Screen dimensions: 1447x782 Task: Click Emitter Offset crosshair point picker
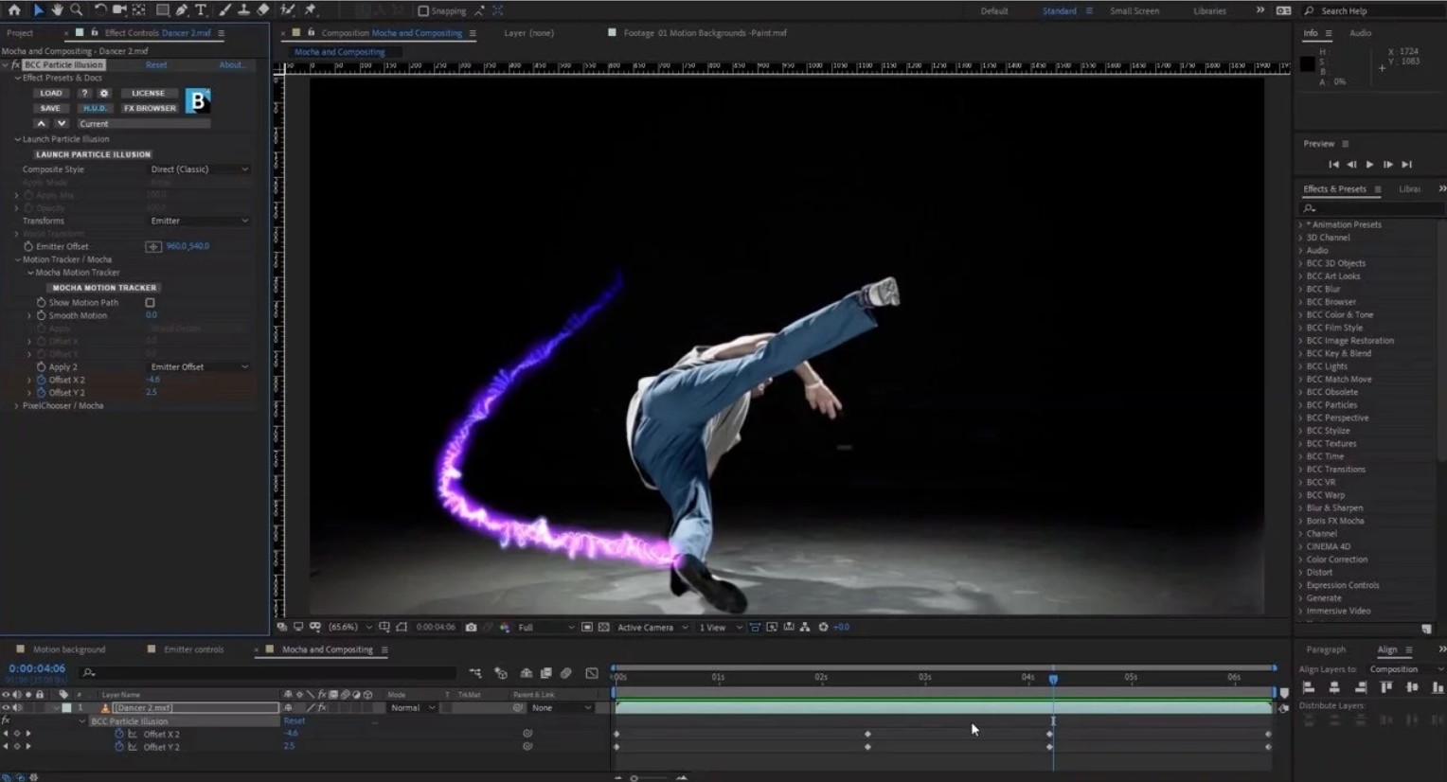point(152,246)
